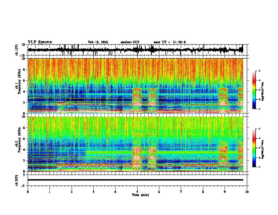Select the date text "Feb. 18, 2026"

pos(98,42)
